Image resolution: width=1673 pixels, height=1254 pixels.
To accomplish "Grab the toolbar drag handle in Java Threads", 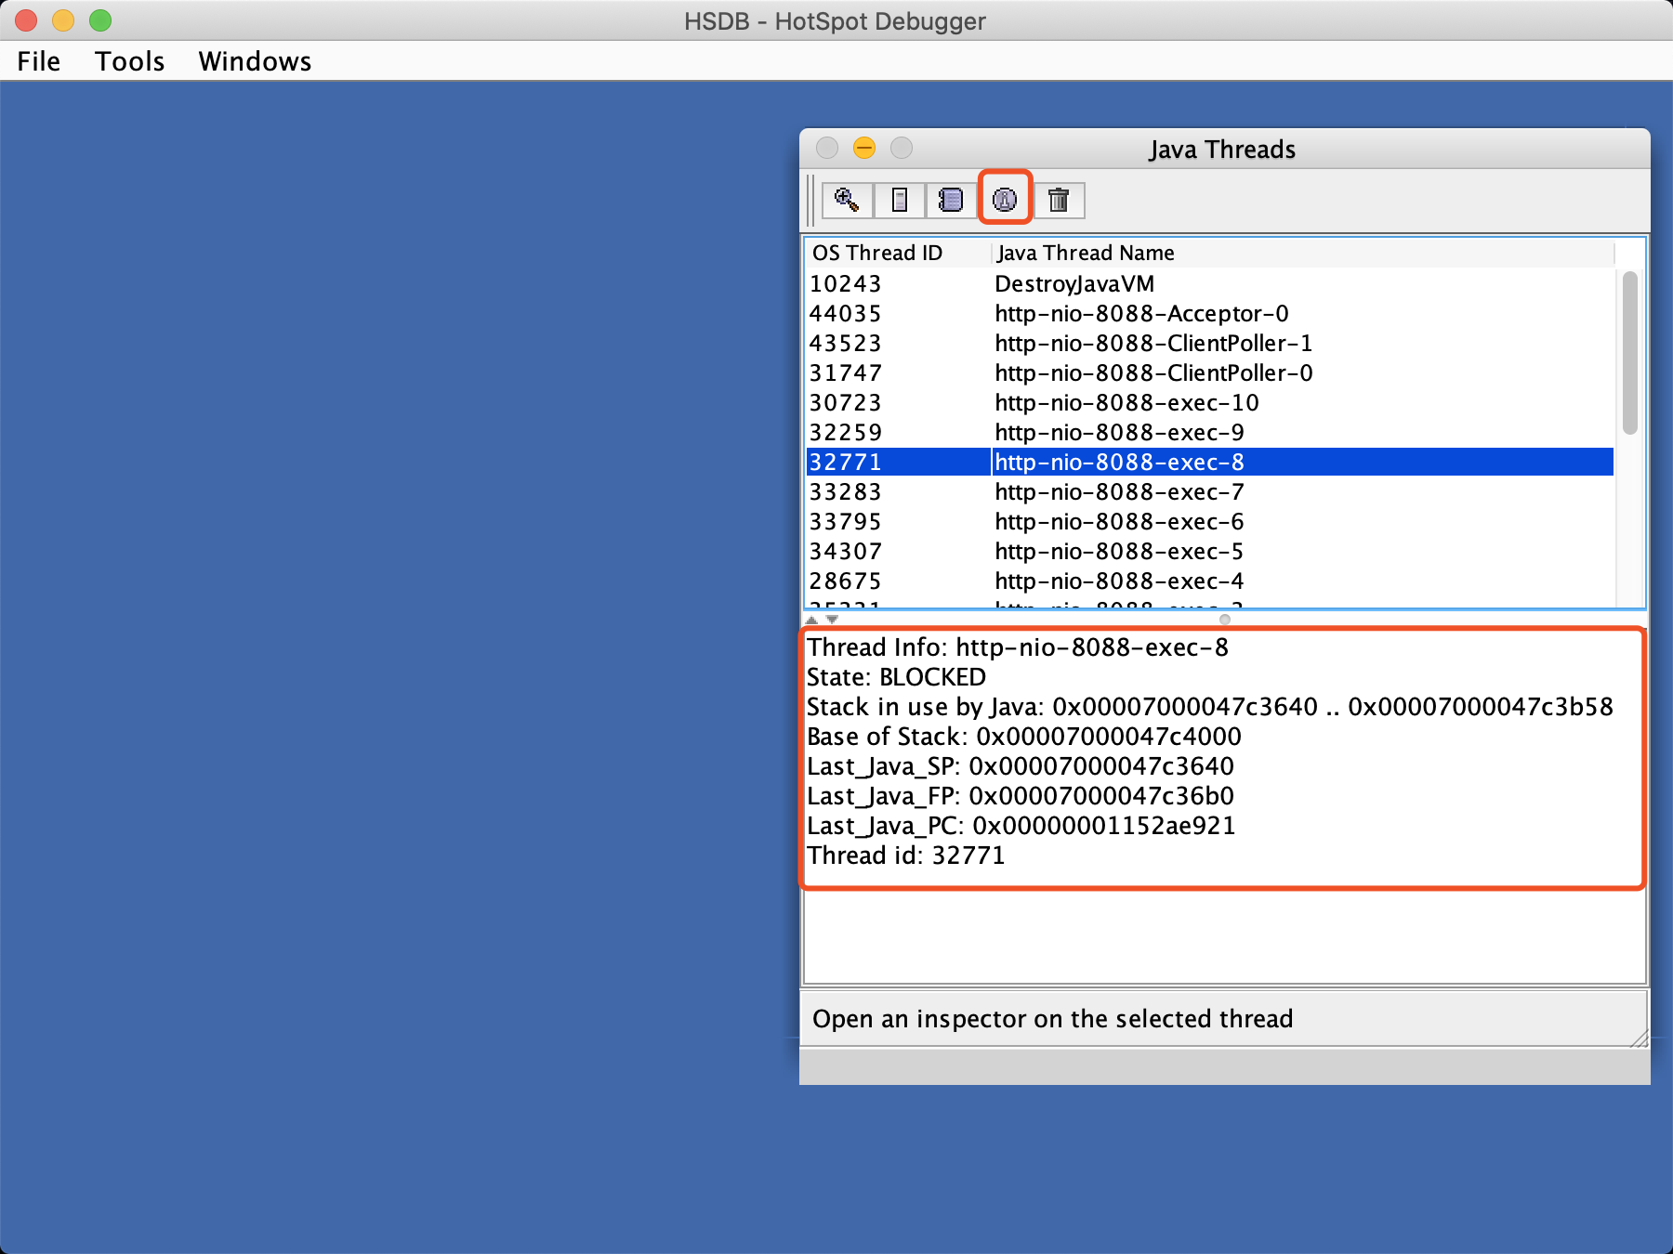I will 810,200.
